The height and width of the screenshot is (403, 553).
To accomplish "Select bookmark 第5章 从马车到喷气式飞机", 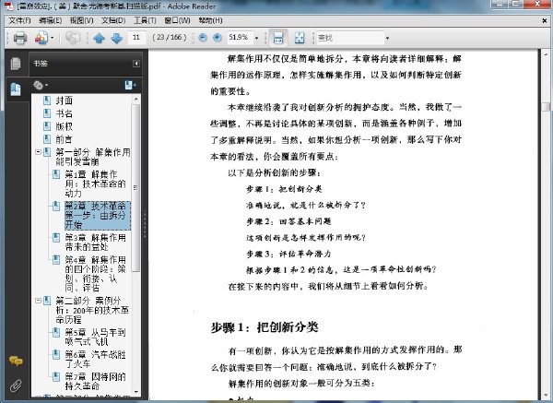I will point(95,337).
